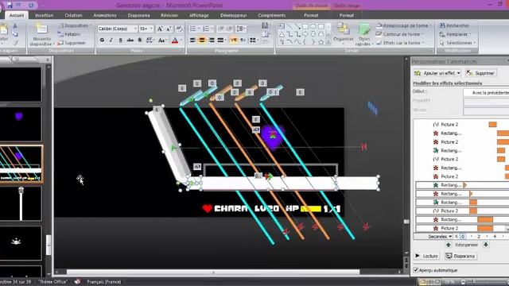Open the text columns menu
The height and width of the screenshot is (286, 509).
[254, 41]
